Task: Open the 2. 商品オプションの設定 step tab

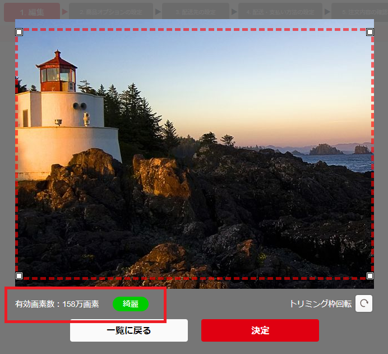Action: 111,12
